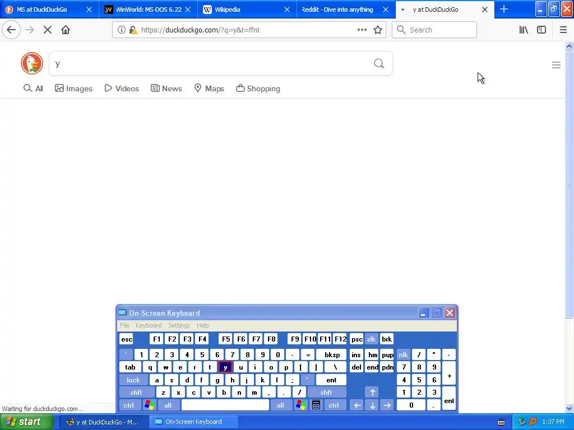Toggle left shft key
This screenshot has height=430, width=574.
136,392
